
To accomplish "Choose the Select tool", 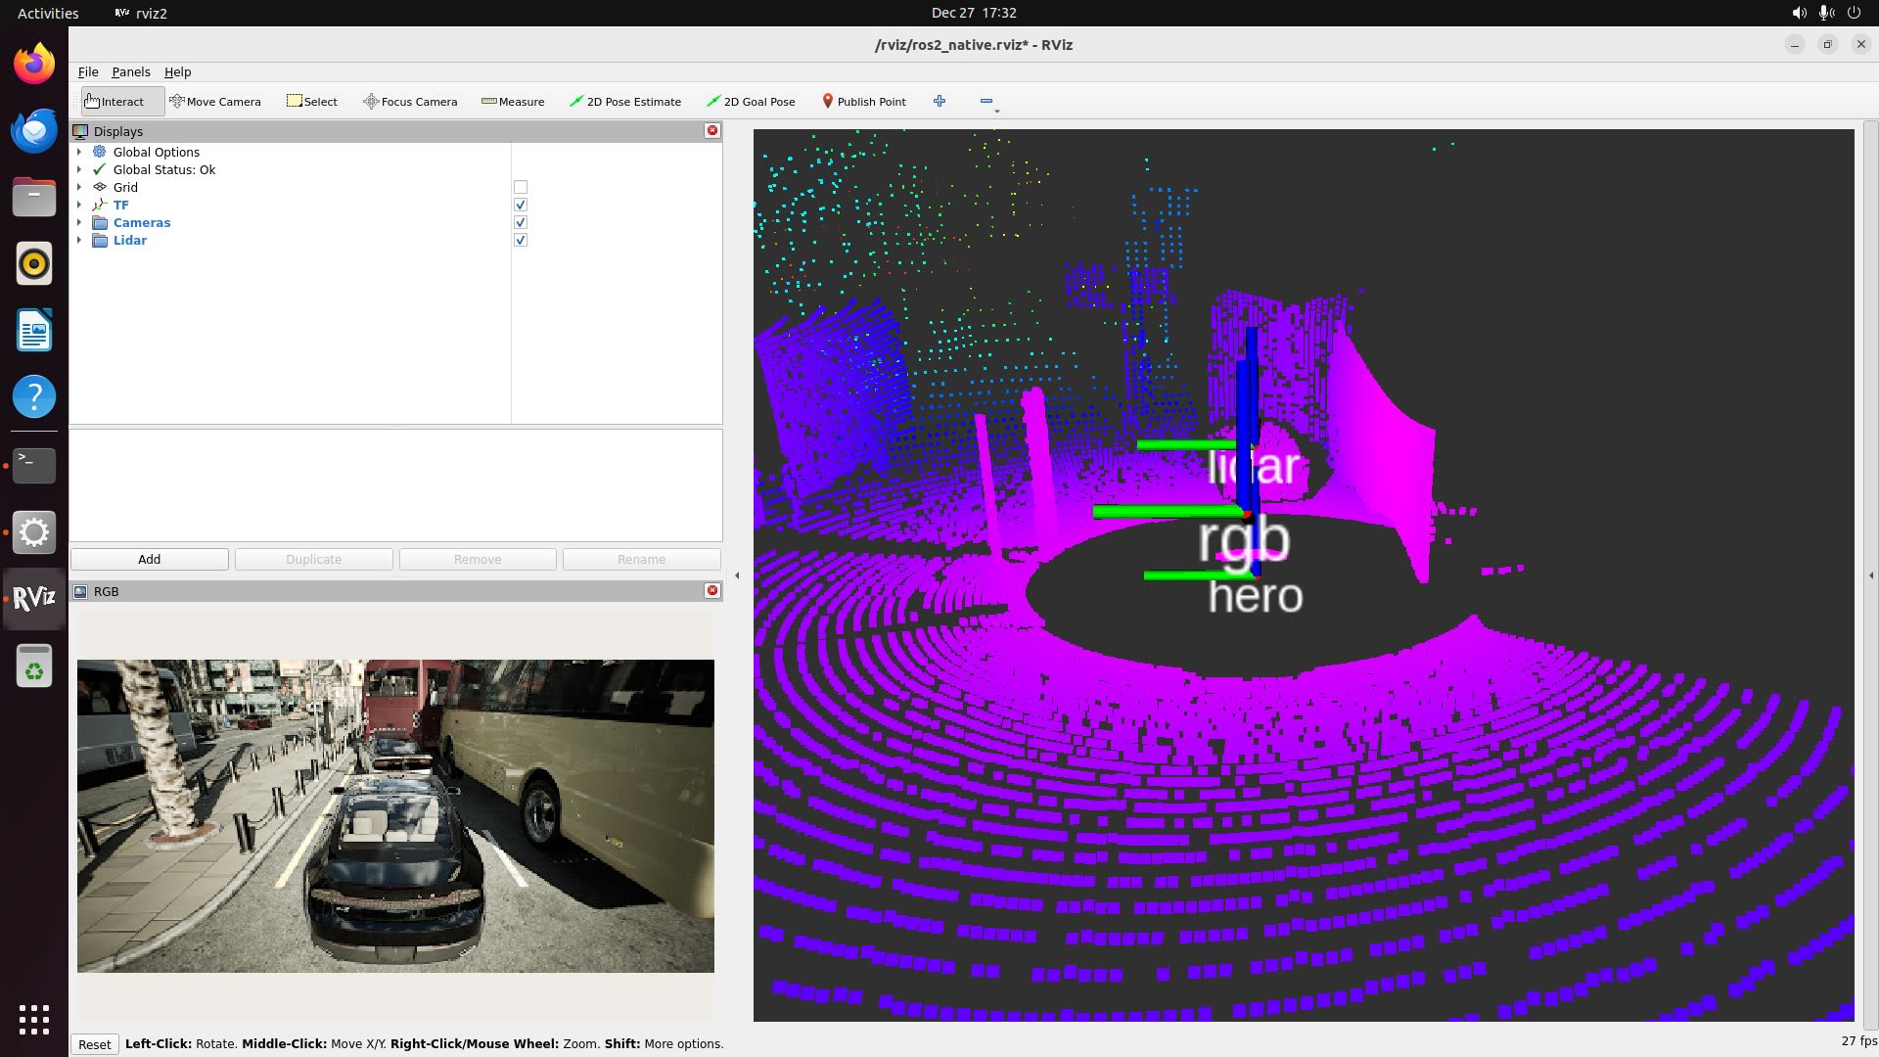I will tap(312, 101).
